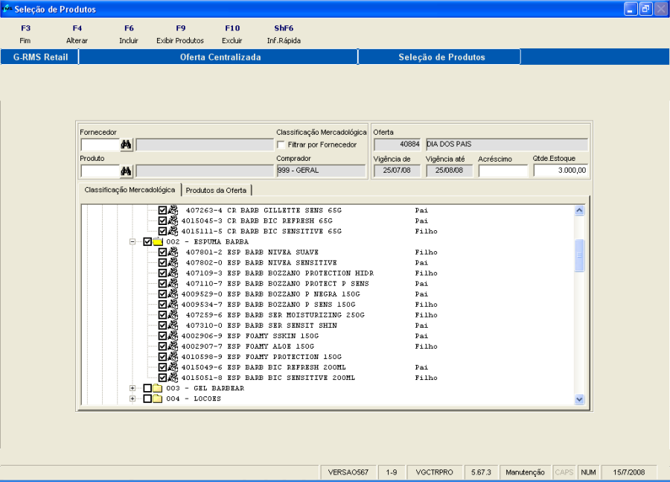Click the 15/7/2008 date in status bar
The image size is (670, 482).
coord(628,472)
